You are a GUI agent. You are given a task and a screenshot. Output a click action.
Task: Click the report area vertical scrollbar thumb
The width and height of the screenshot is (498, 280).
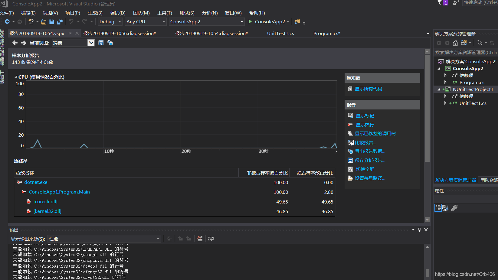click(427, 108)
